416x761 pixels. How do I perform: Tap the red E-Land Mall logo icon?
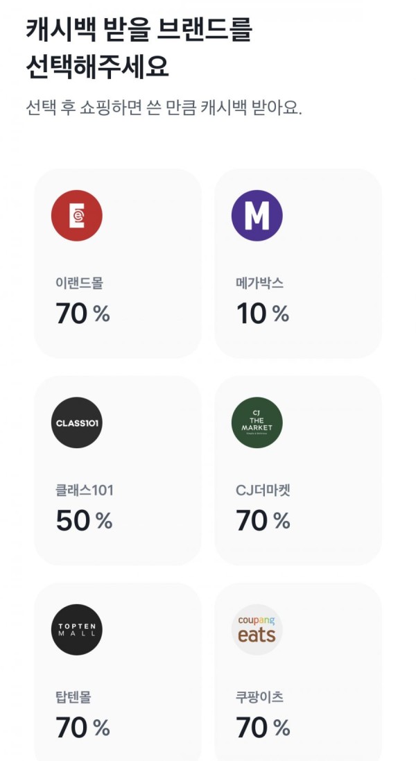(76, 216)
